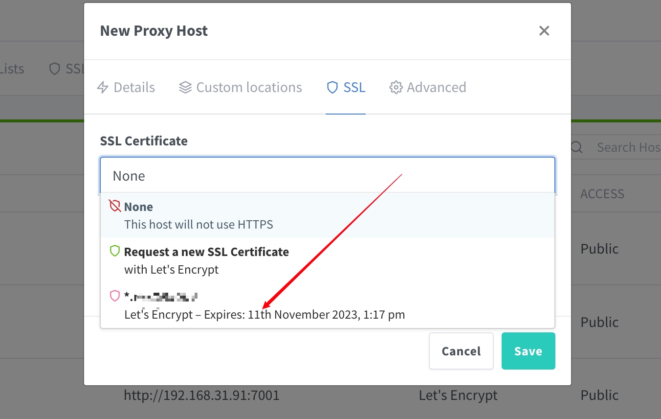Image resolution: width=661 pixels, height=419 pixels.
Task: Click the search magnifier icon in background
Action: coord(577,147)
